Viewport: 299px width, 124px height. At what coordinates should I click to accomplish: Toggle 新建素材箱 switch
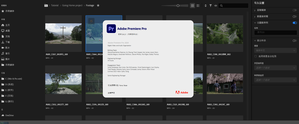295,17
